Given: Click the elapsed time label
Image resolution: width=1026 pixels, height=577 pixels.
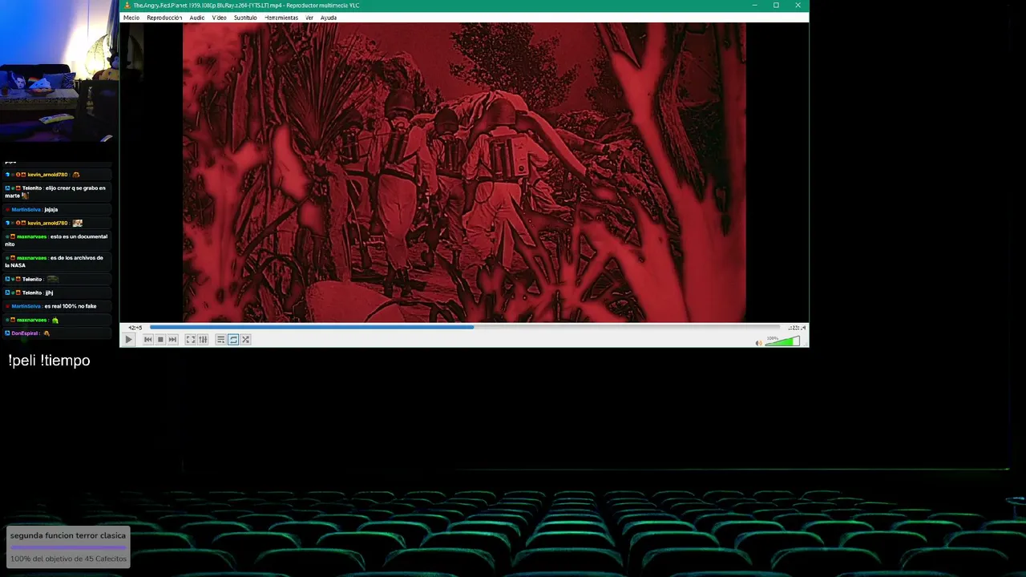Looking at the screenshot, I should tap(135, 327).
